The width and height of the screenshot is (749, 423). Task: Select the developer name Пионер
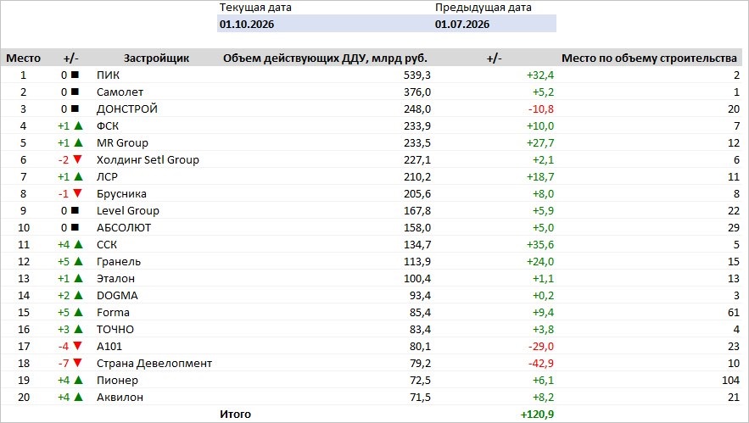point(117,380)
